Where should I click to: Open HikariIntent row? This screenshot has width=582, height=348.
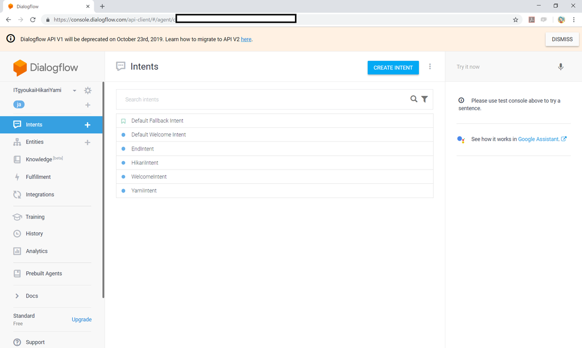tap(275, 163)
